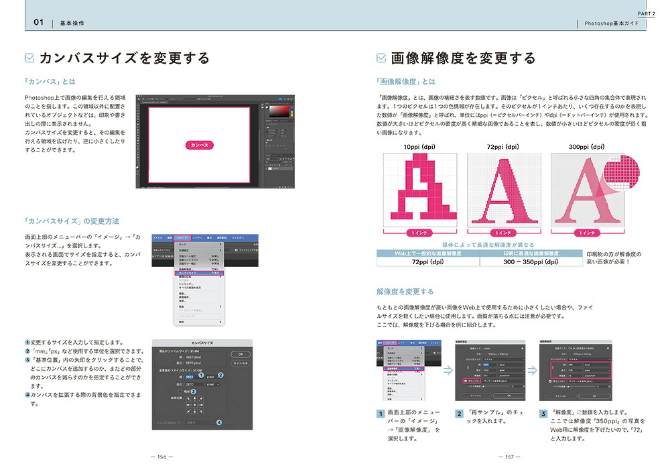
Task: Enable the 相対 checkbox in カンバスサイズ dialog
Action: (180, 391)
